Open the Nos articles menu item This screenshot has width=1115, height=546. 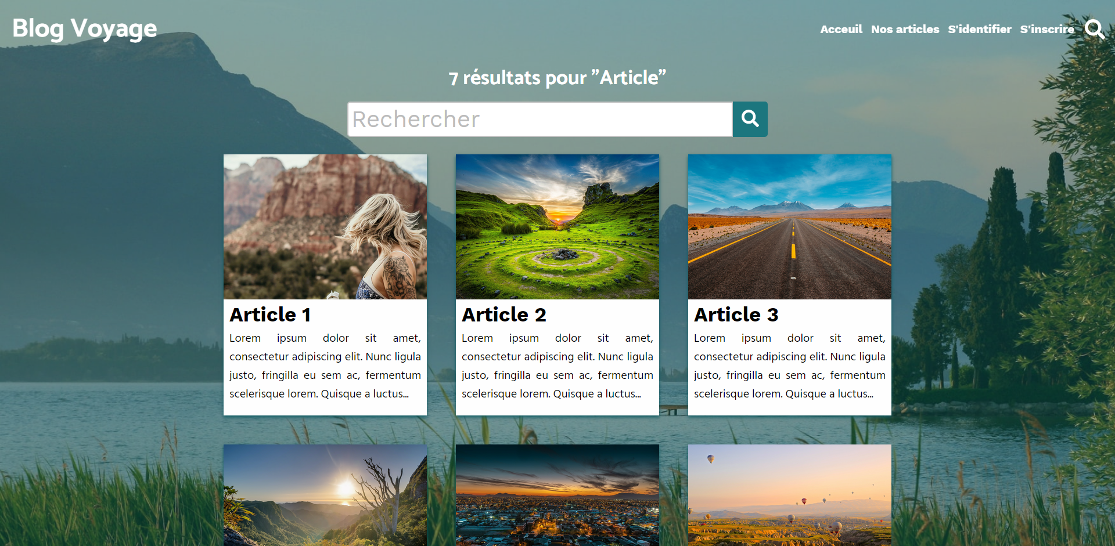(905, 29)
